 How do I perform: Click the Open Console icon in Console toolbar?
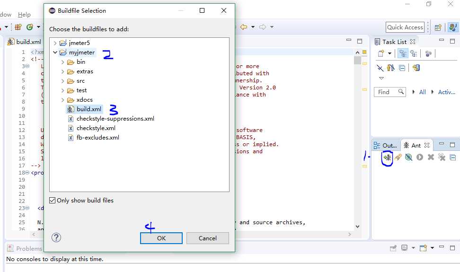tap(423, 248)
